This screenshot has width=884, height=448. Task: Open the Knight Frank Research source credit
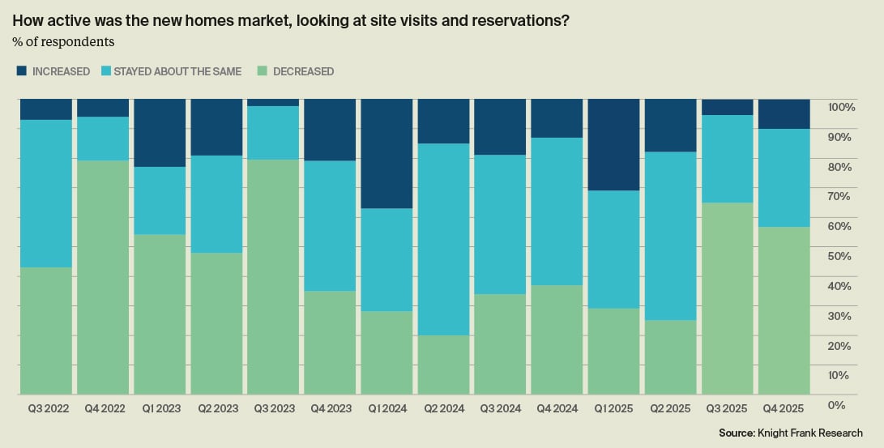[x=790, y=433]
